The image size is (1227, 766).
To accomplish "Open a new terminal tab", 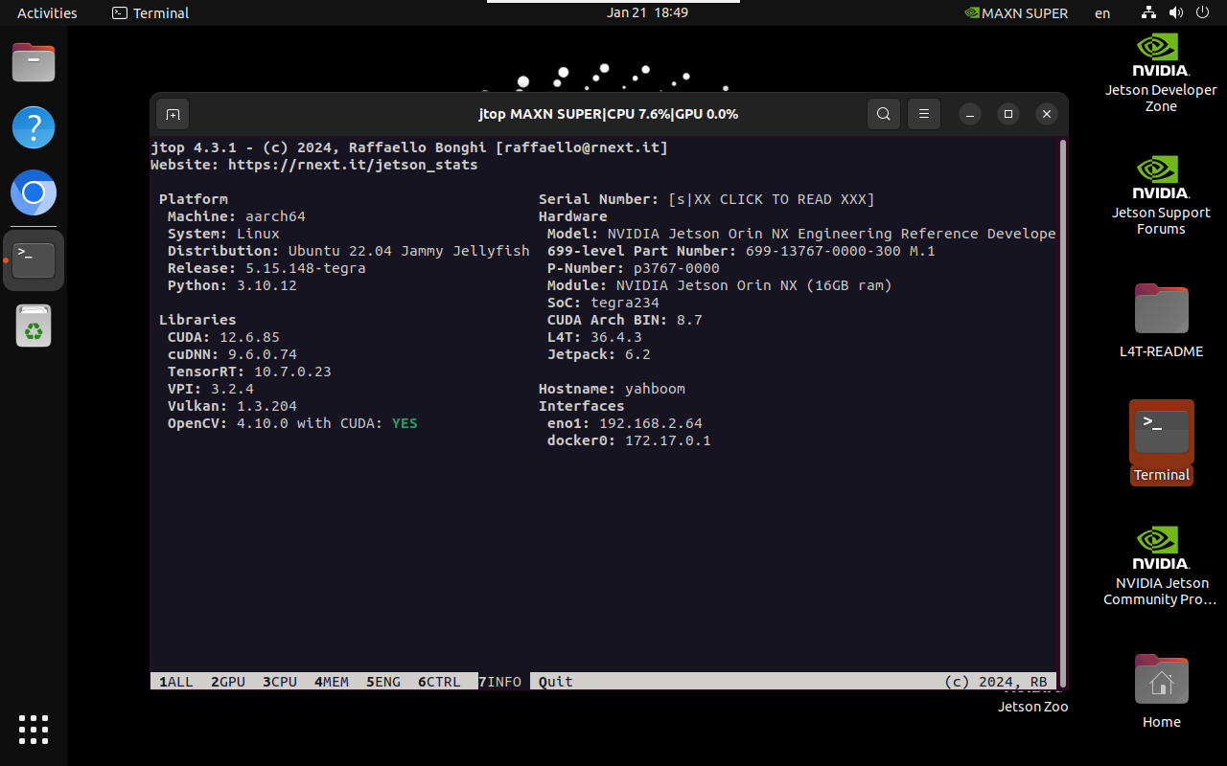I will [173, 114].
